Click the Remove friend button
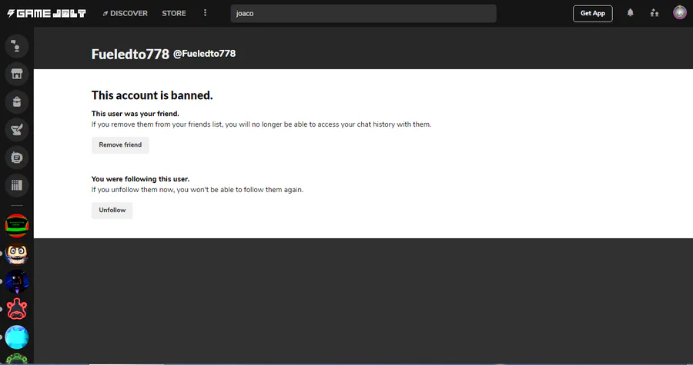The width and height of the screenshot is (693, 365). (x=120, y=145)
